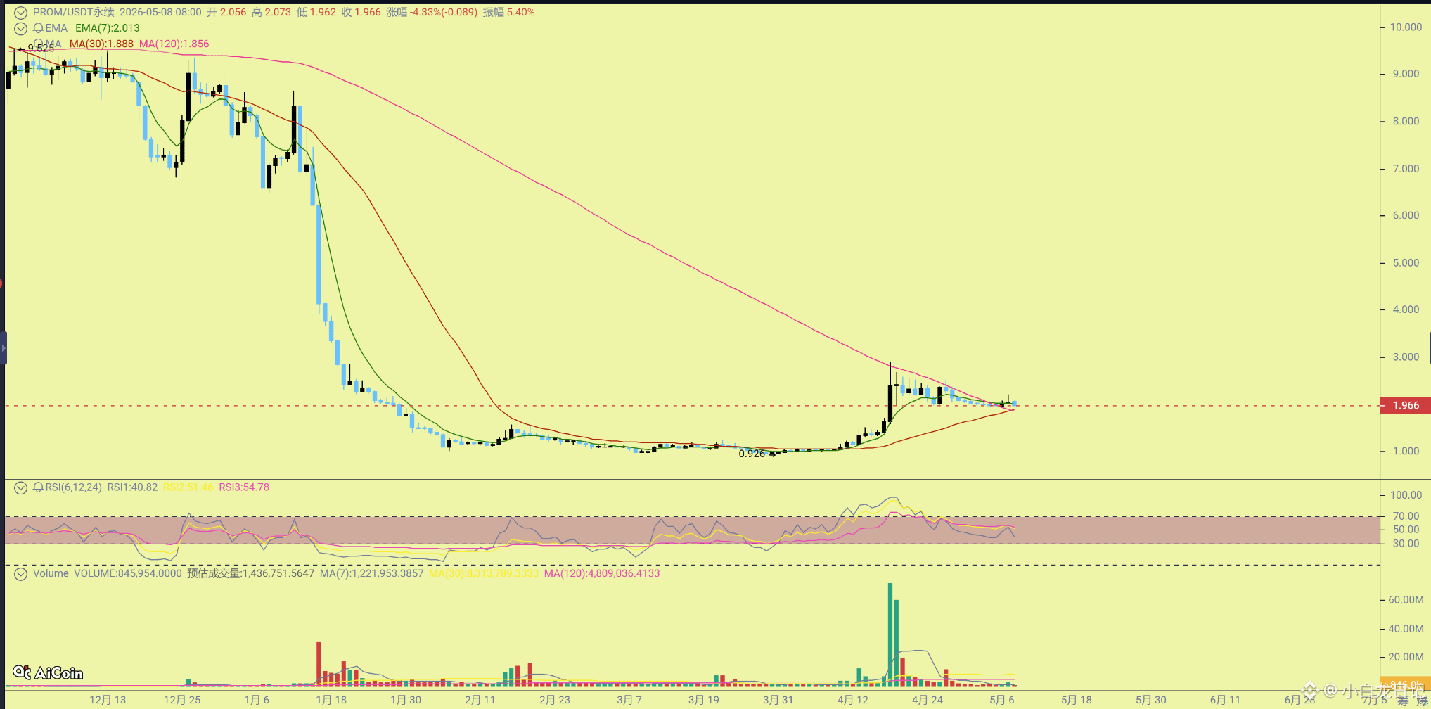The image size is (1431, 709).
Task: Select the RSI3:54.78 value
Action: pos(244,487)
